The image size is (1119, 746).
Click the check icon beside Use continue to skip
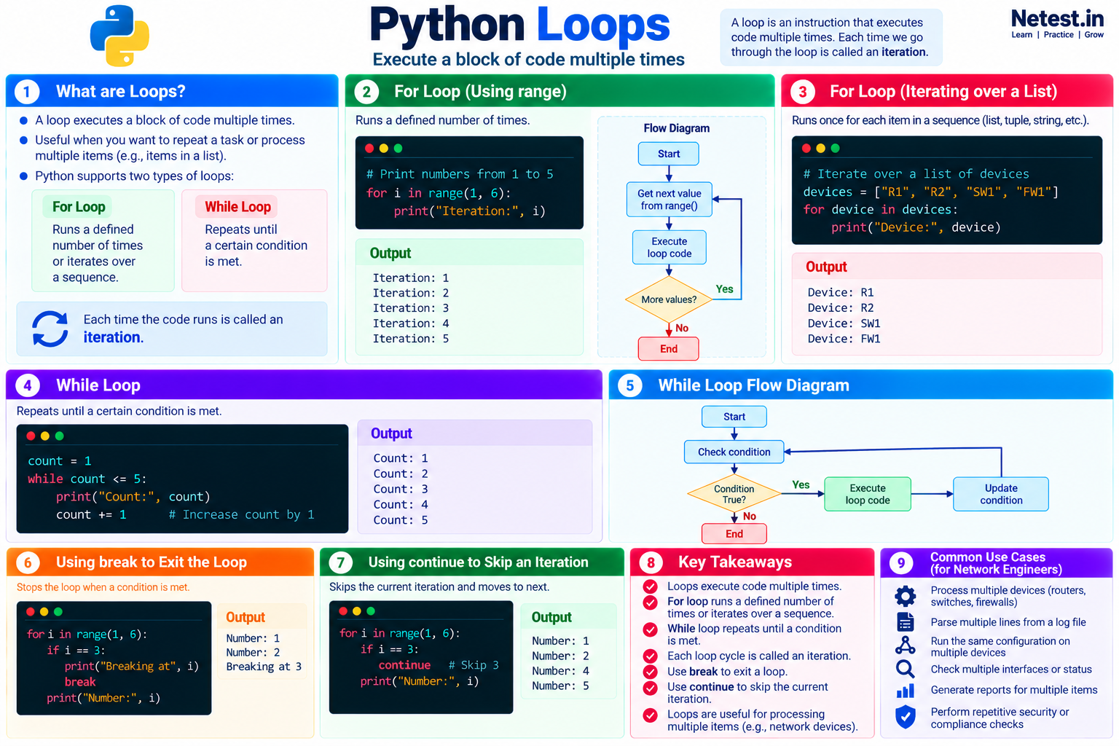[x=650, y=688]
